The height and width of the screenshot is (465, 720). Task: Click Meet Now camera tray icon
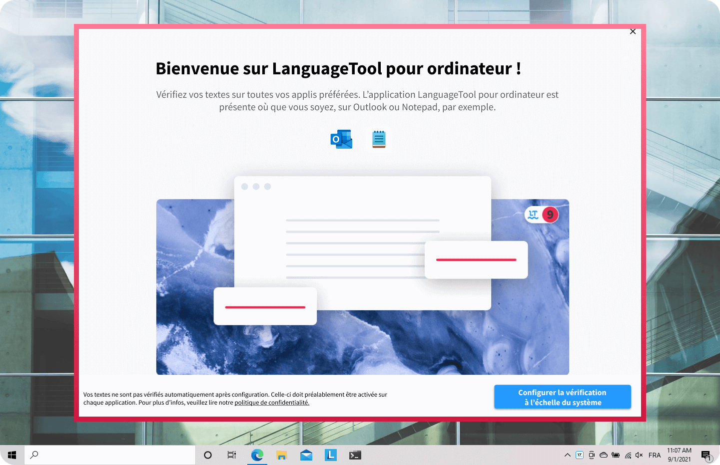tap(592, 455)
